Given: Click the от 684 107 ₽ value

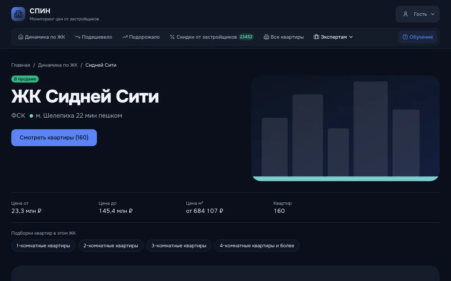Looking at the screenshot, I should tap(205, 211).
